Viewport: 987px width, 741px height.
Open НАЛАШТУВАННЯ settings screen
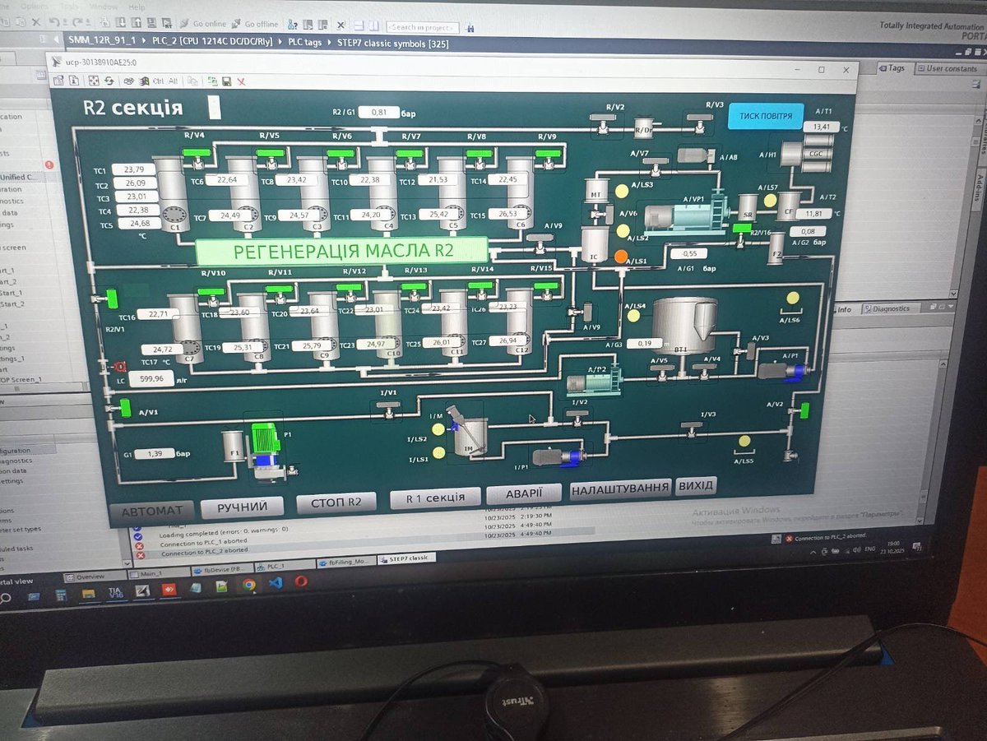pyautogui.click(x=621, y=489)
